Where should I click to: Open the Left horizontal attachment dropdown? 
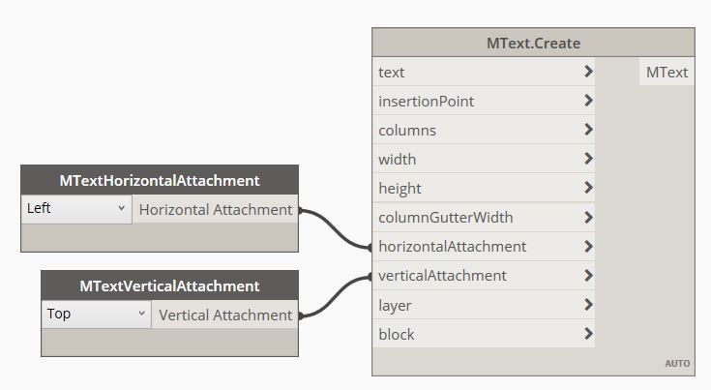tap(75, 209)
